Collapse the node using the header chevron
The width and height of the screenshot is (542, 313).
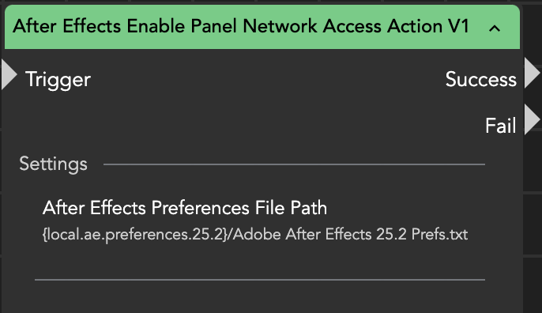pyautogui.click(x=495, y=28)
